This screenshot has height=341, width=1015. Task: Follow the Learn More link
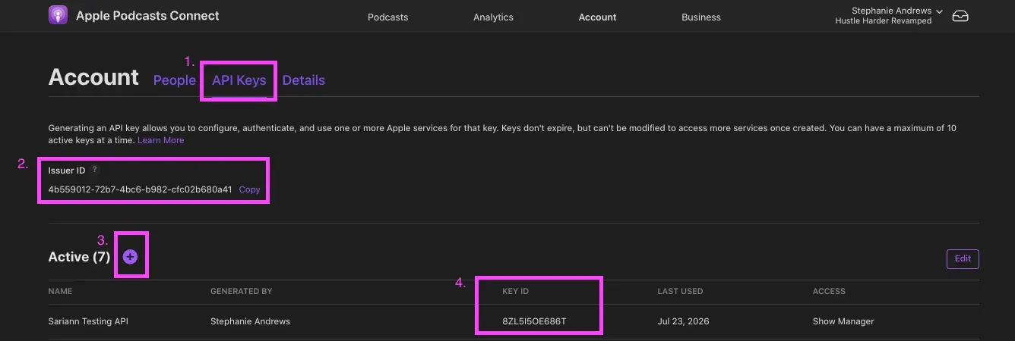(x=161, y=140)
